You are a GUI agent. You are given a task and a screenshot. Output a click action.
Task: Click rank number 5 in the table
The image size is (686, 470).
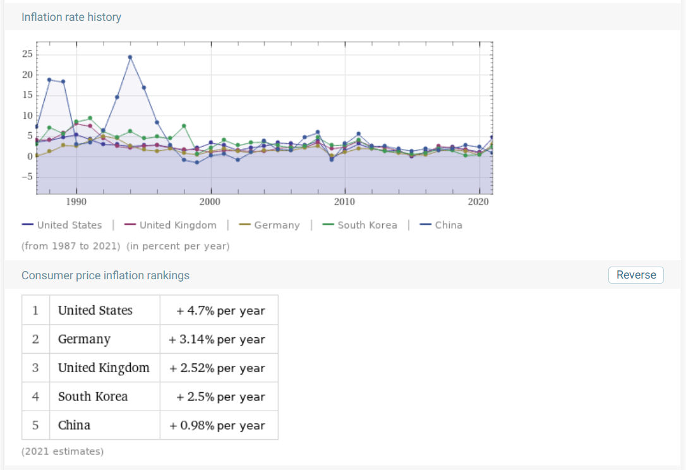35,425
